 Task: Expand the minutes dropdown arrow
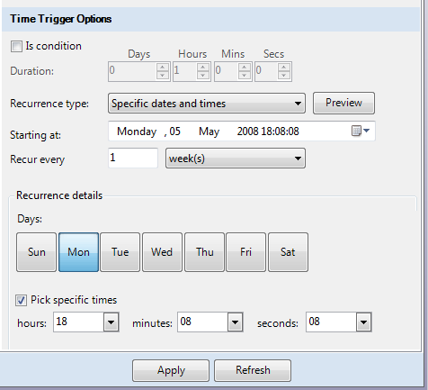[235, 322]
